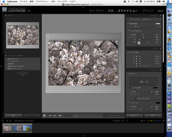Collapse the レイアウト panel triangle
The width and height of the screenshot is (172, 137).
point(160,49)
